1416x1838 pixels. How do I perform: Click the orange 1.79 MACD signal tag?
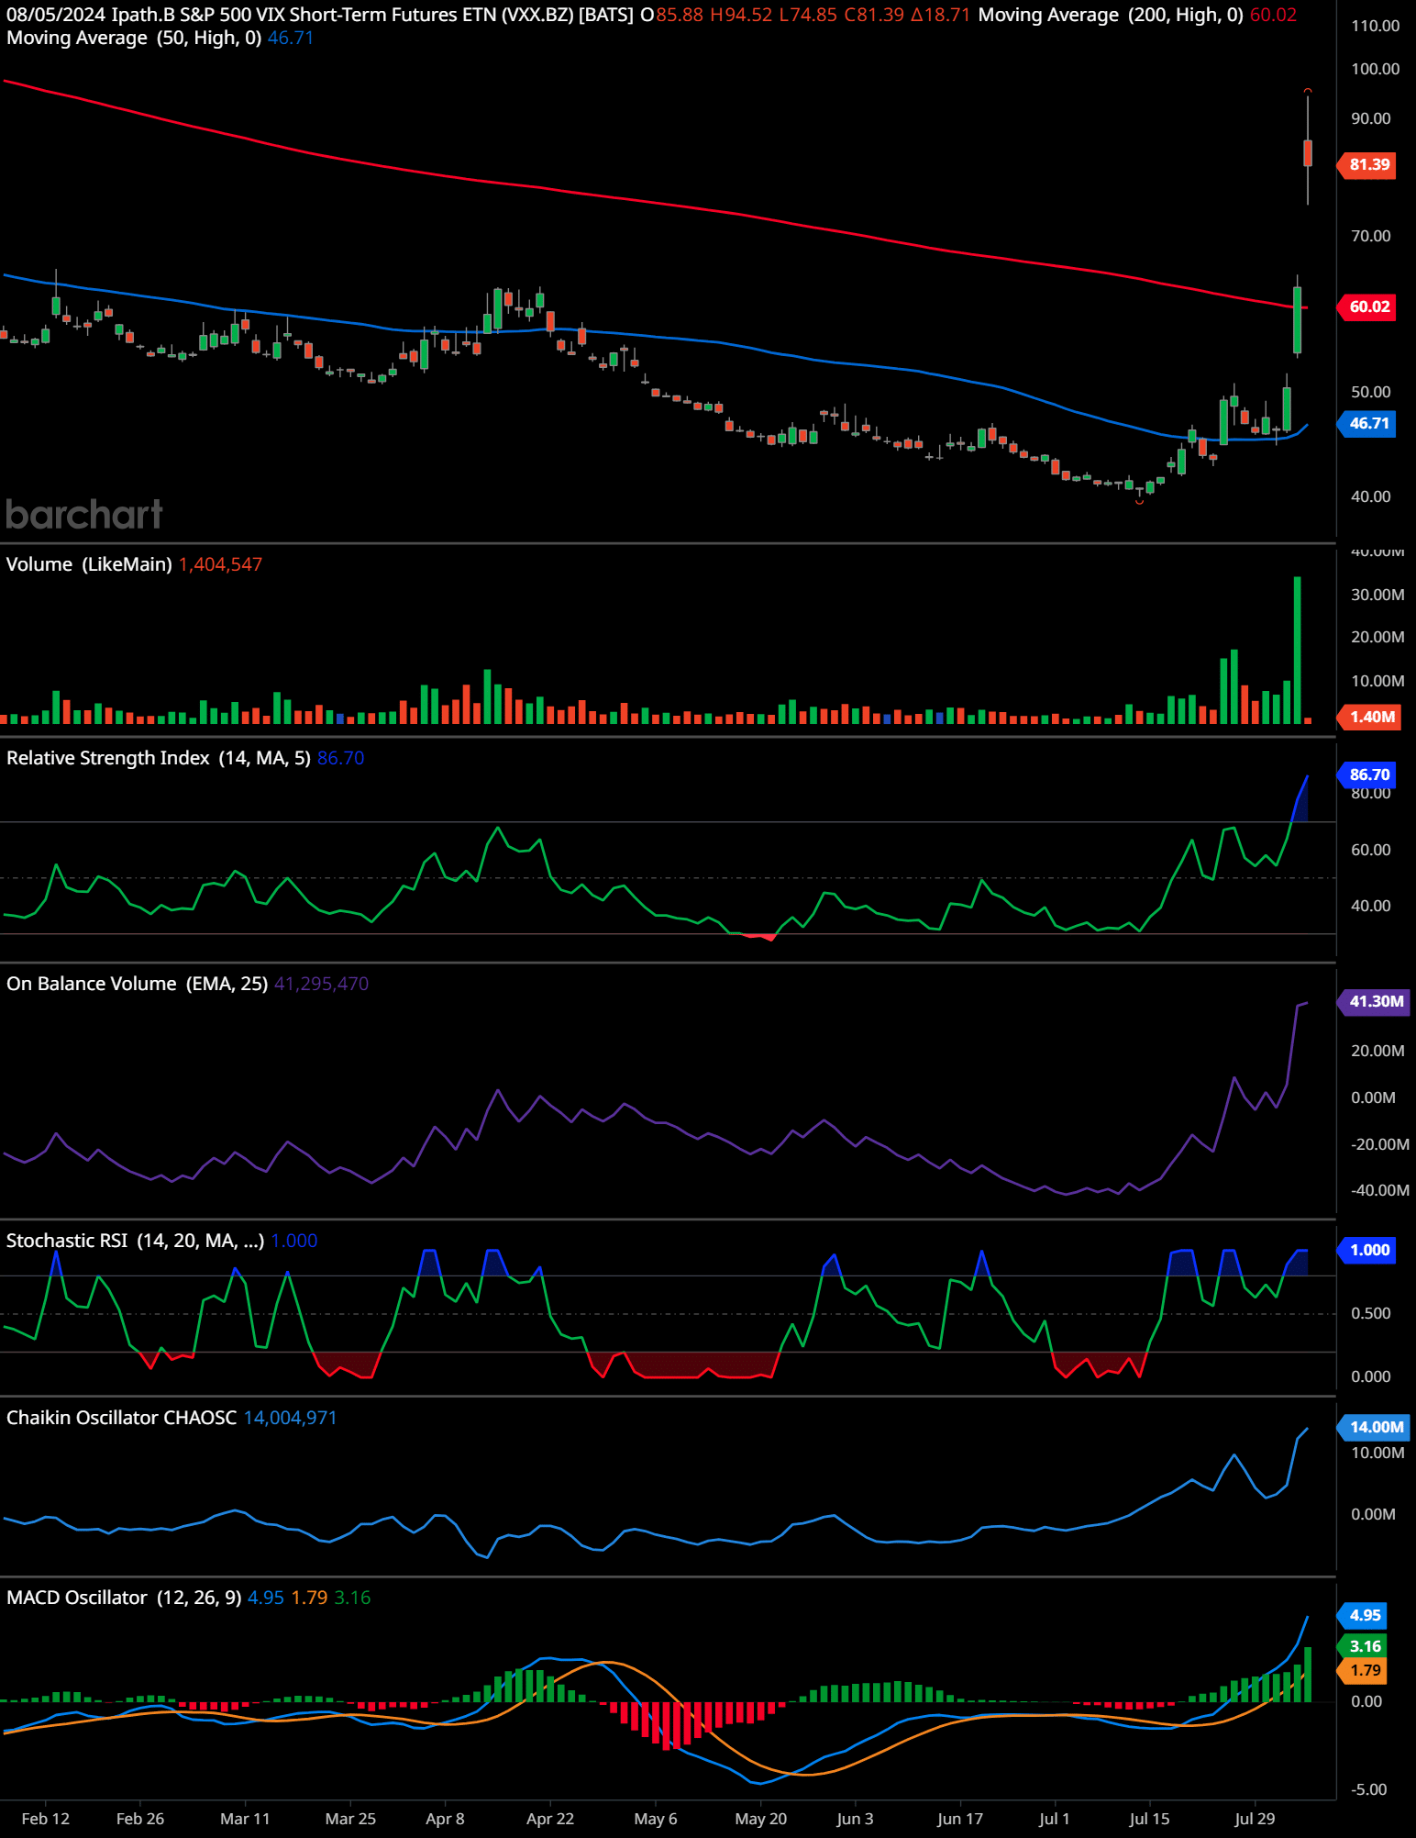coord(1363,1670)
